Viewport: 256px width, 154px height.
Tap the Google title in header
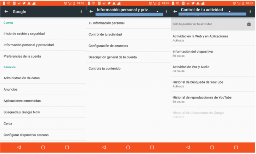20,12
